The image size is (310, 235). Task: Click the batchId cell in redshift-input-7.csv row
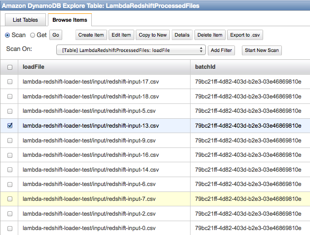click(250, 199)
